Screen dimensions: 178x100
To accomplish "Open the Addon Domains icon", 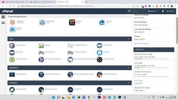I will click(41, 90).
